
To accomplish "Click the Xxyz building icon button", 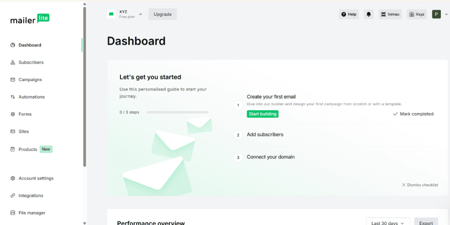I will pos(417,14).
